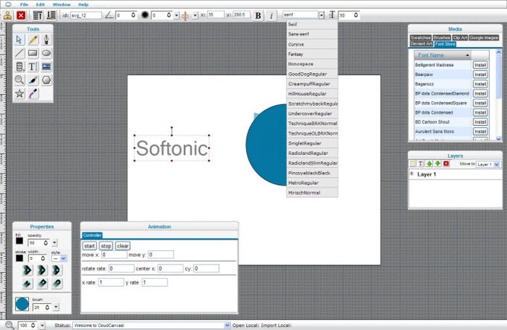
Task: Select the polygon hexagon tool
Action: click(46, 80)
